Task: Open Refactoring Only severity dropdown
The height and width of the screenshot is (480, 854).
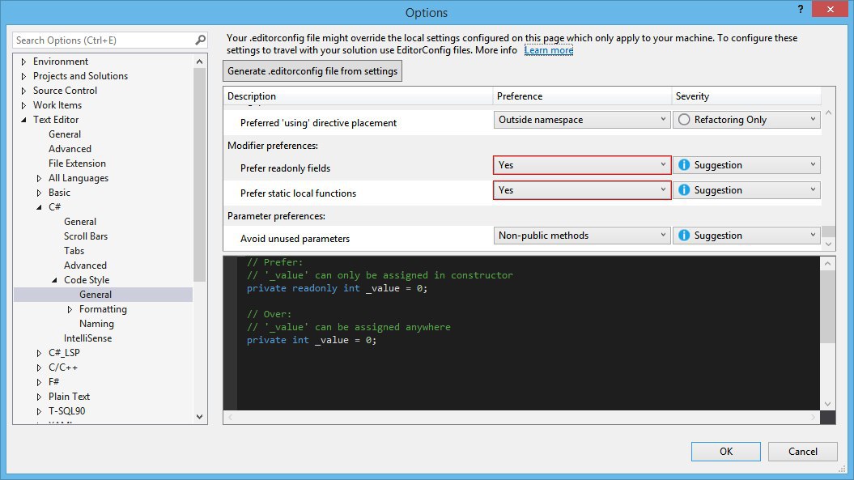Action: (746, 120)
